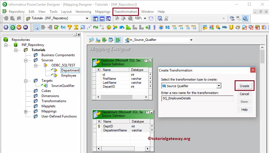Choose the Sorter A-Z transformation icon
Screen dimensions: 269x153
tap(155, 27)
